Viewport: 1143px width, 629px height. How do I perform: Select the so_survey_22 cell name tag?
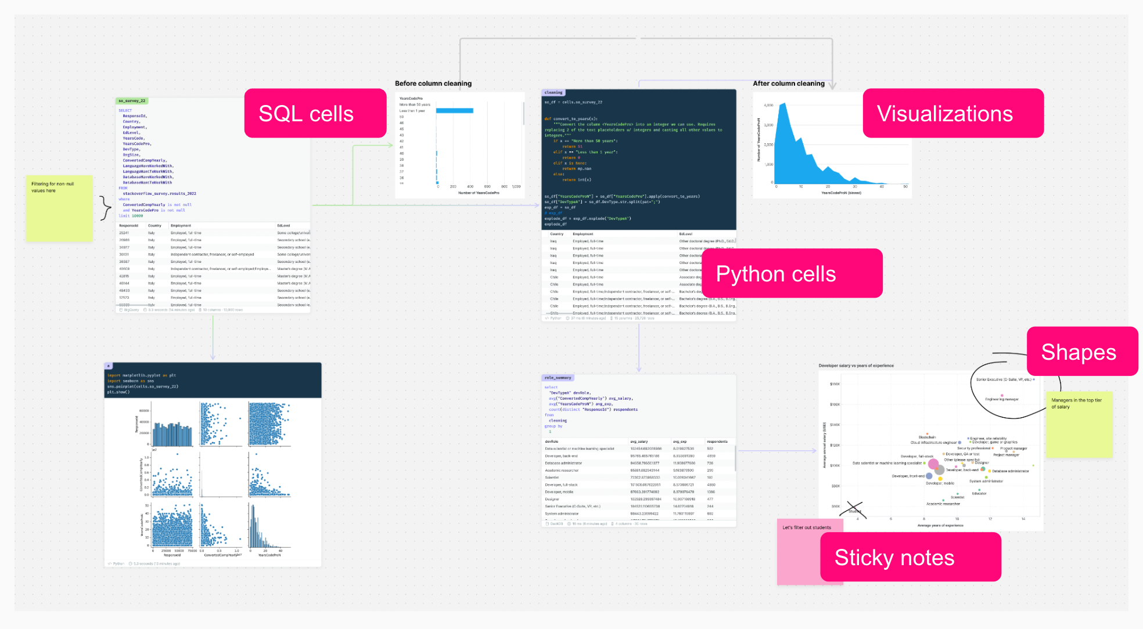132,101
